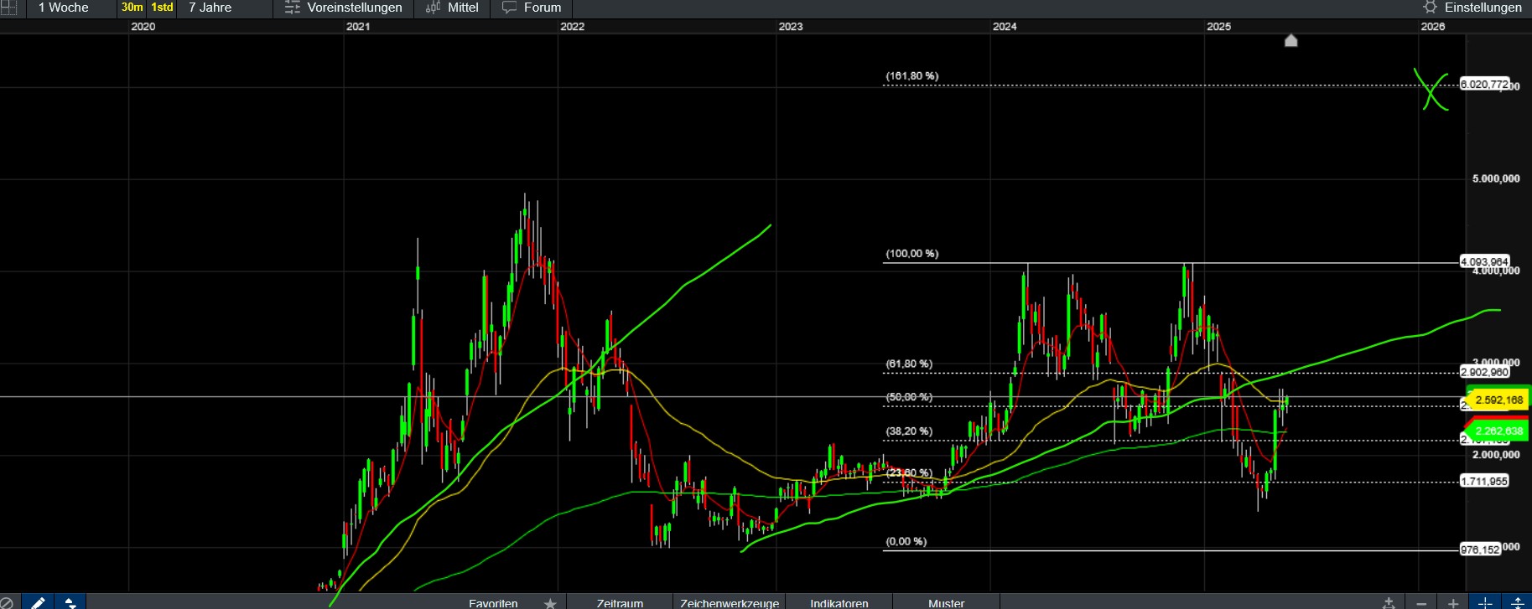The height and width of the screenshot is (609, 1532).
Task: Click the Voreinstellungen sliders icon
Action: point(292,8)
